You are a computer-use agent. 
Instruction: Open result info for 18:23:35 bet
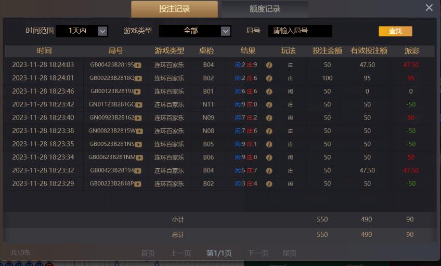[269, 144]
